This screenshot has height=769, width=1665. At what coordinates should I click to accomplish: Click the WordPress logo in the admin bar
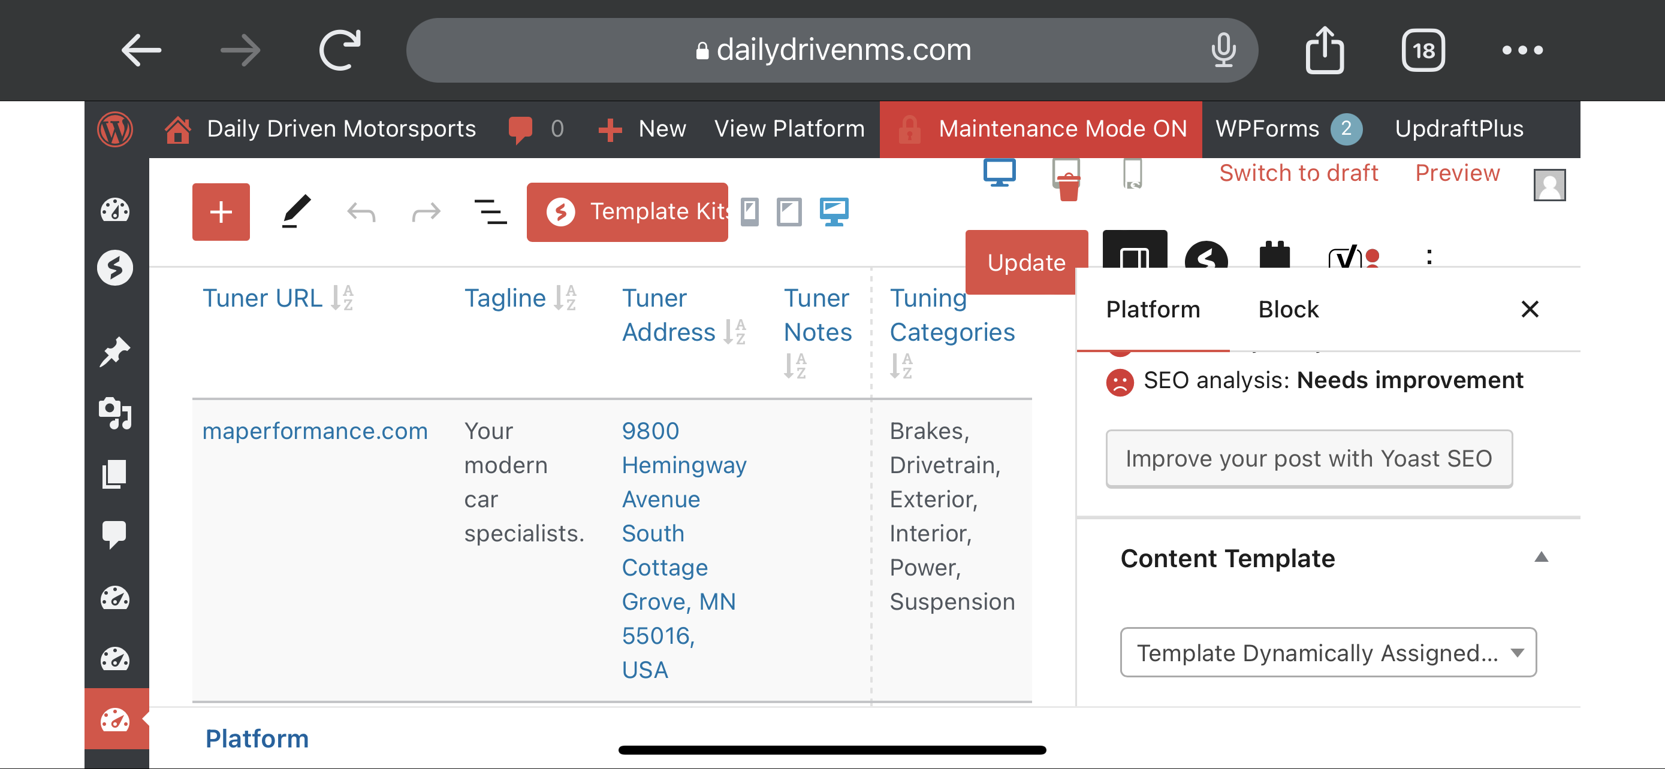point(115,129)
